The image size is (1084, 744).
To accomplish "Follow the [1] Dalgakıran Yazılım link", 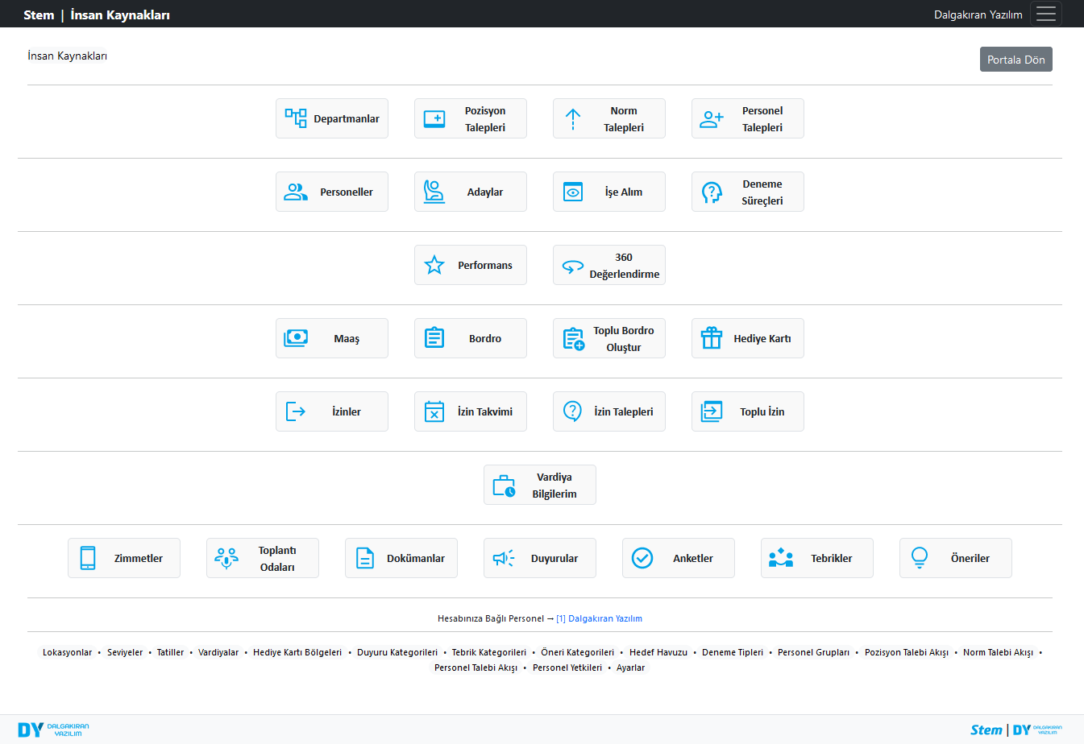I will pyautogui.click(x=599, y=618).
